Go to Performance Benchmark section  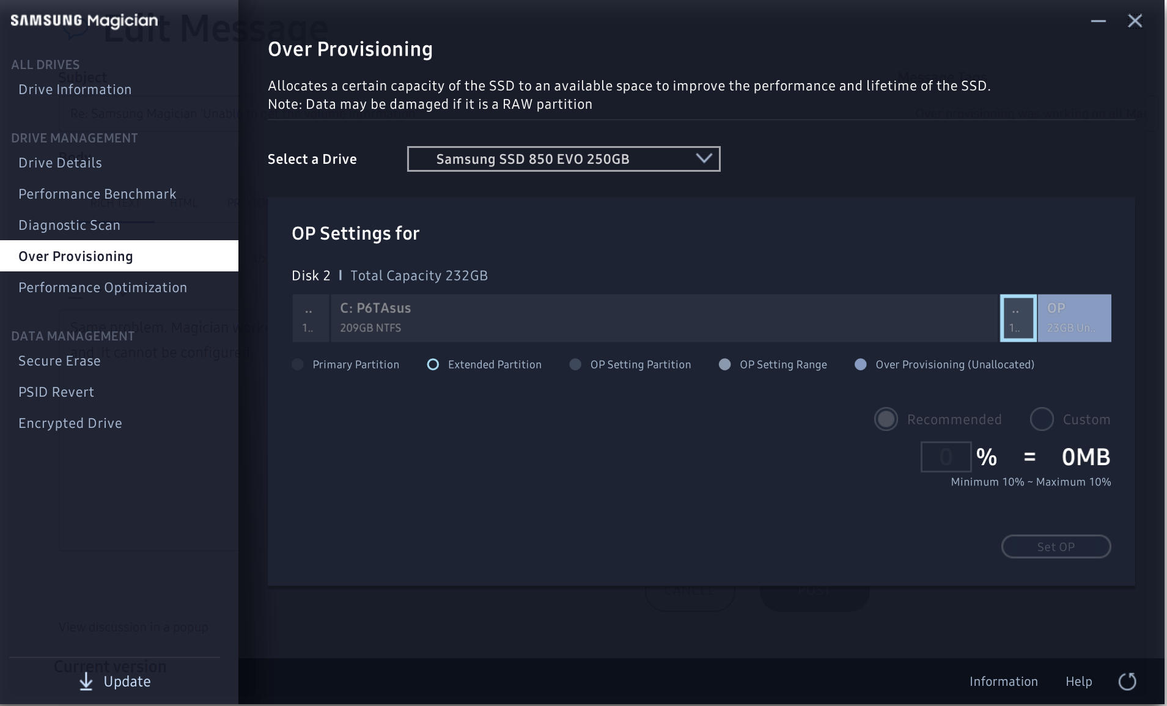coord(97,194)
